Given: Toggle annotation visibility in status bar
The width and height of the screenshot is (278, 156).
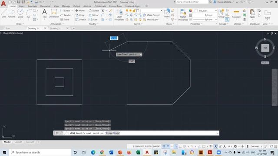Looking at the screenshot, I should [x=215, y=146].
